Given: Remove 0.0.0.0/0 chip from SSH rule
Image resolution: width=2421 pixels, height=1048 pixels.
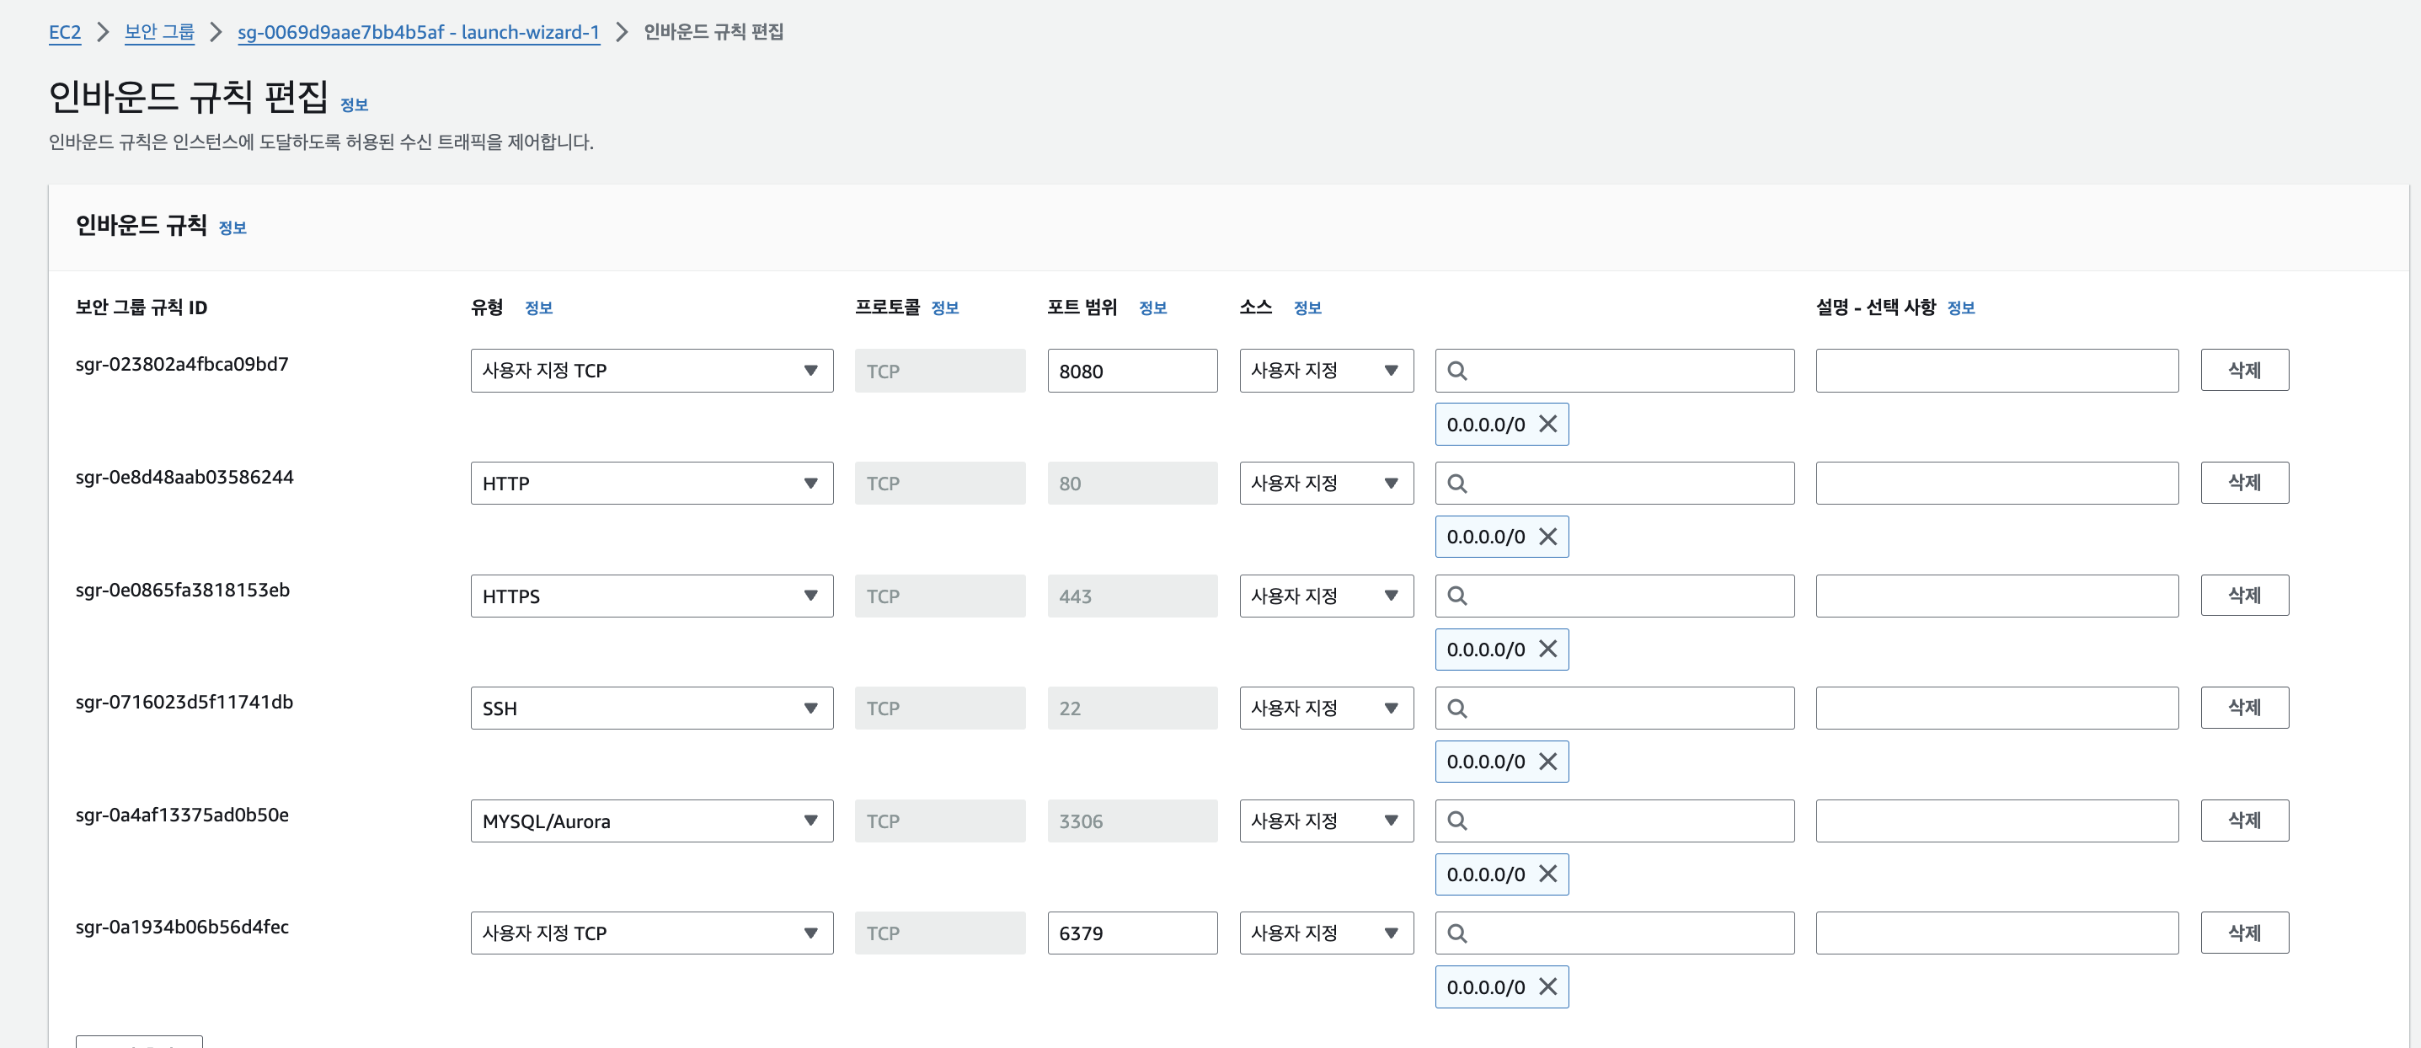Looking at the screenshot, I should 1548,762.
